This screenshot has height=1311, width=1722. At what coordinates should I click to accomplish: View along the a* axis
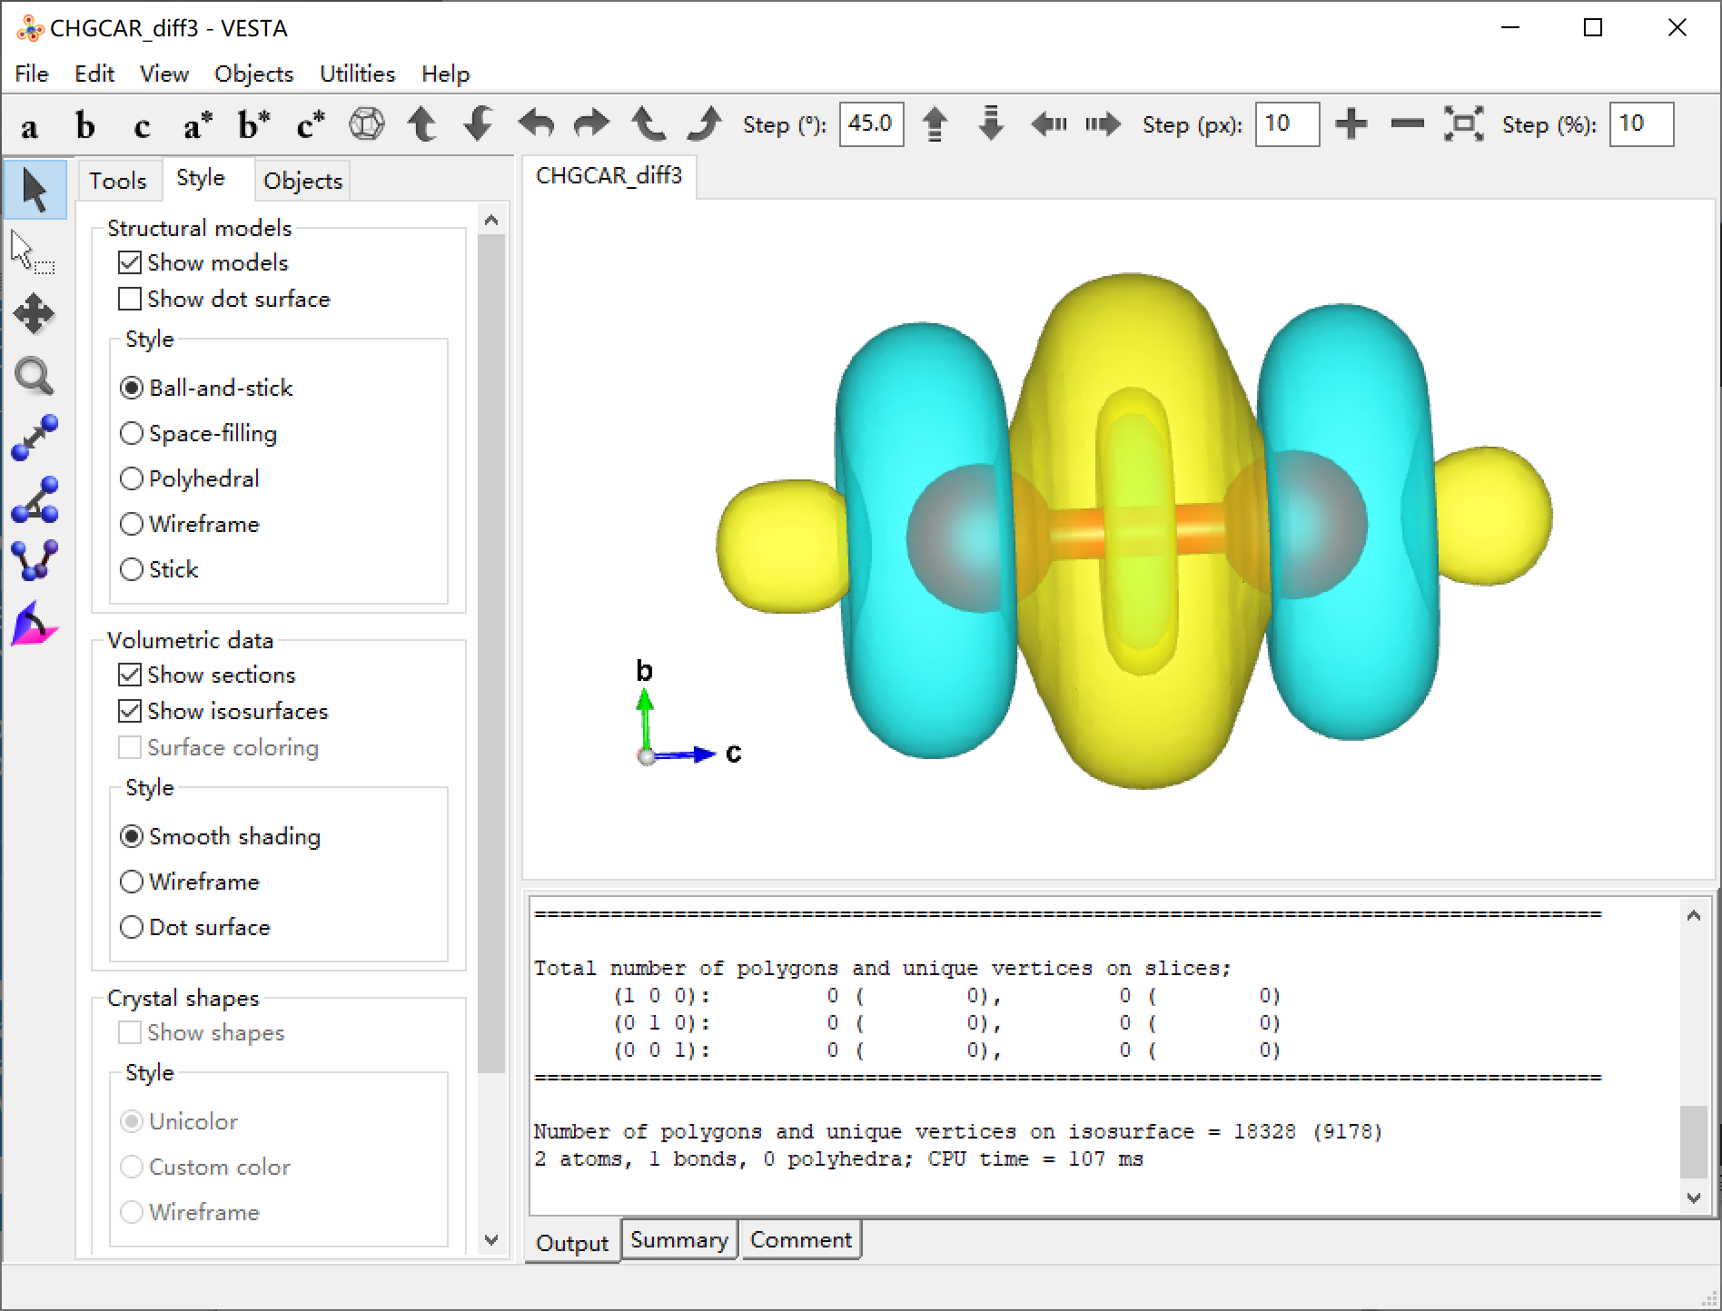[x=198, y=125]
